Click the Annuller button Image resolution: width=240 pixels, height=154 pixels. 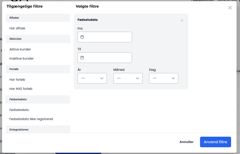pyautogui.click(x=186, y=142)
